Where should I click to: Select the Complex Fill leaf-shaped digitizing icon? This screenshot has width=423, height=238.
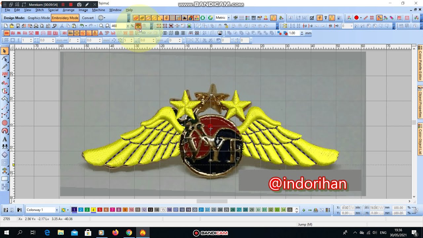[x=136, y=18]
